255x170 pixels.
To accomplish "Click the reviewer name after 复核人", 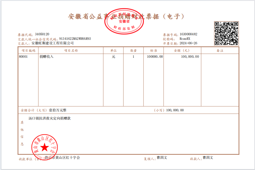I will pyautogui.click(x=162, y=158).
